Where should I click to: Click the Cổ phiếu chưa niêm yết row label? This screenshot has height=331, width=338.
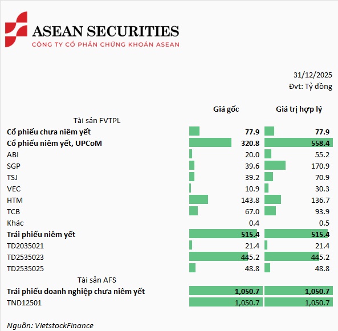pos(48,132)
